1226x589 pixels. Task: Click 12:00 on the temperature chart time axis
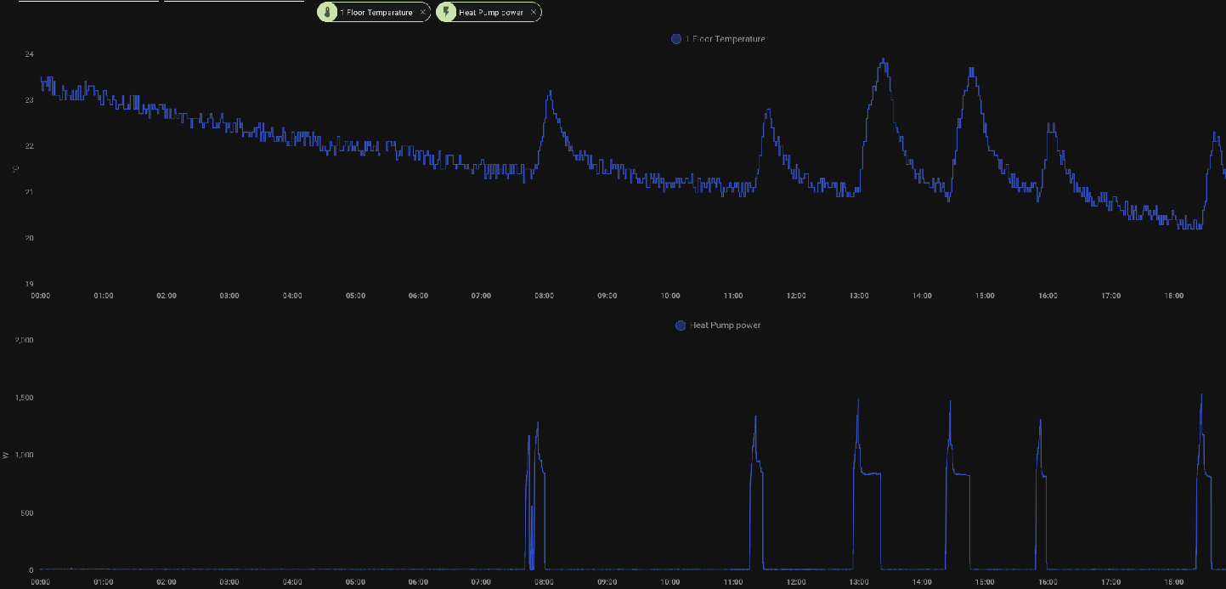796,296
